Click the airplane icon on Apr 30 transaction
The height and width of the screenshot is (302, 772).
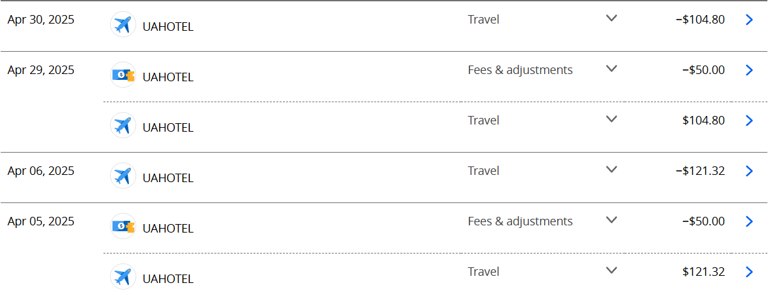click(x=122, y=25)
